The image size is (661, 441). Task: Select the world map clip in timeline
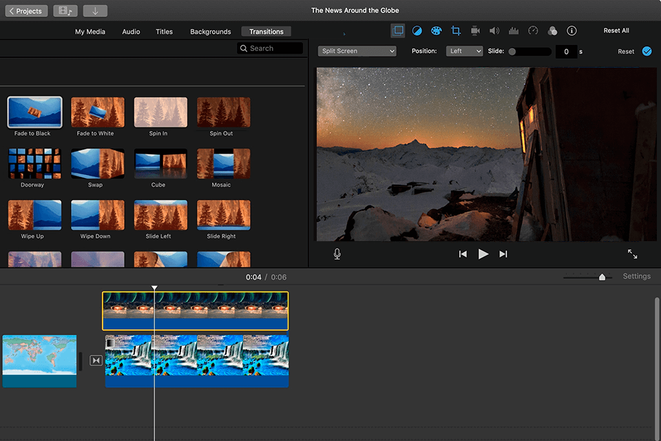[x=40, y=361]
